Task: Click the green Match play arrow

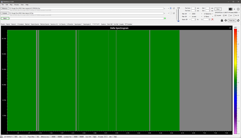Action: [x=165, y=18]
